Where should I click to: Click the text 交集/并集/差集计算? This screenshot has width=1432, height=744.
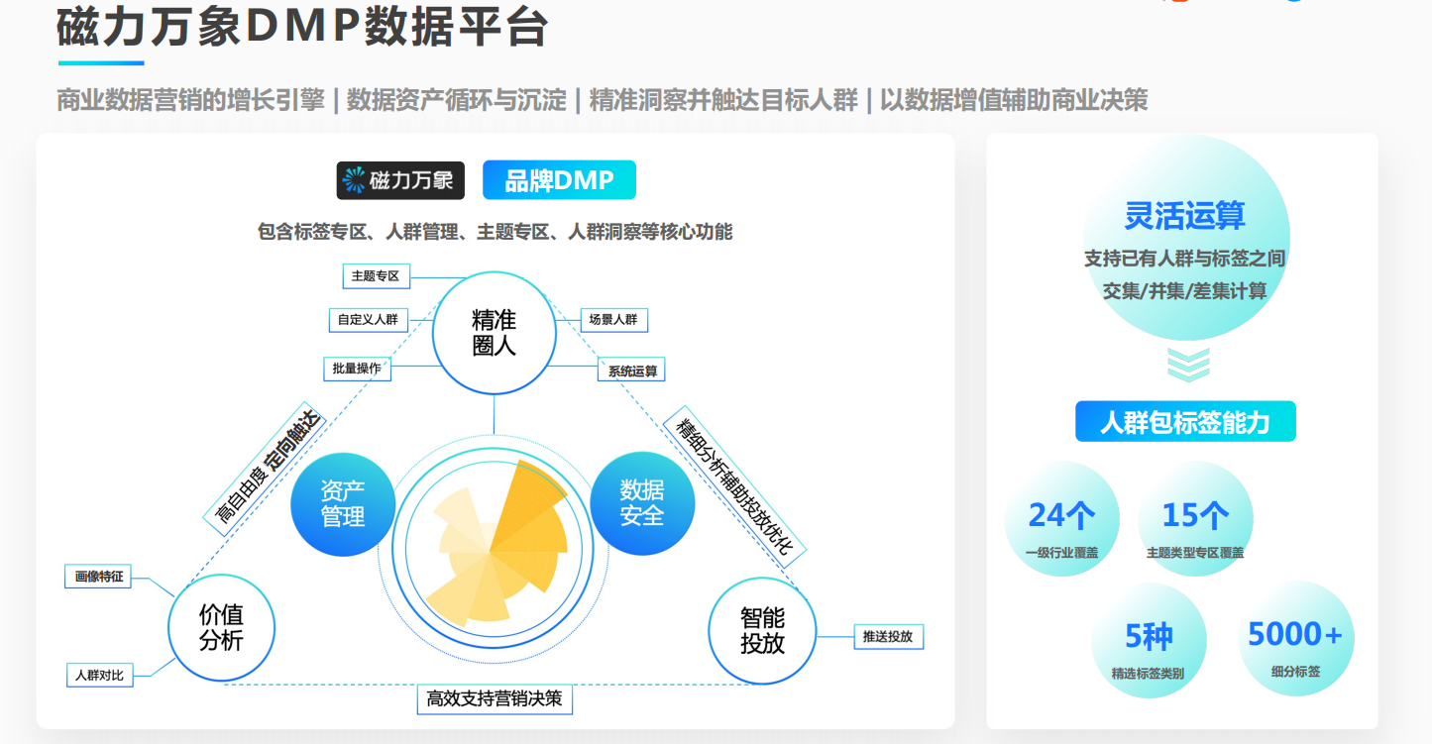1184,291
